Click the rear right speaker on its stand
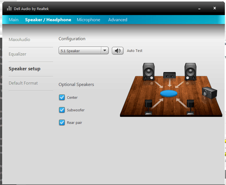The image size is (226, 185). (190, 107)
